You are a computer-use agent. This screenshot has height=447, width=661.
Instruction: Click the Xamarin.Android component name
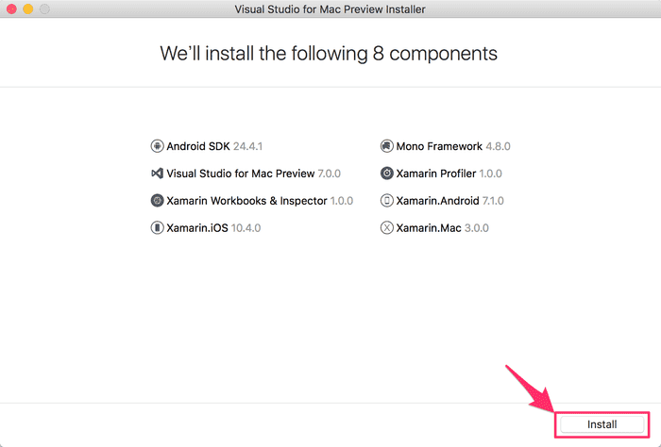click(437, 201)
